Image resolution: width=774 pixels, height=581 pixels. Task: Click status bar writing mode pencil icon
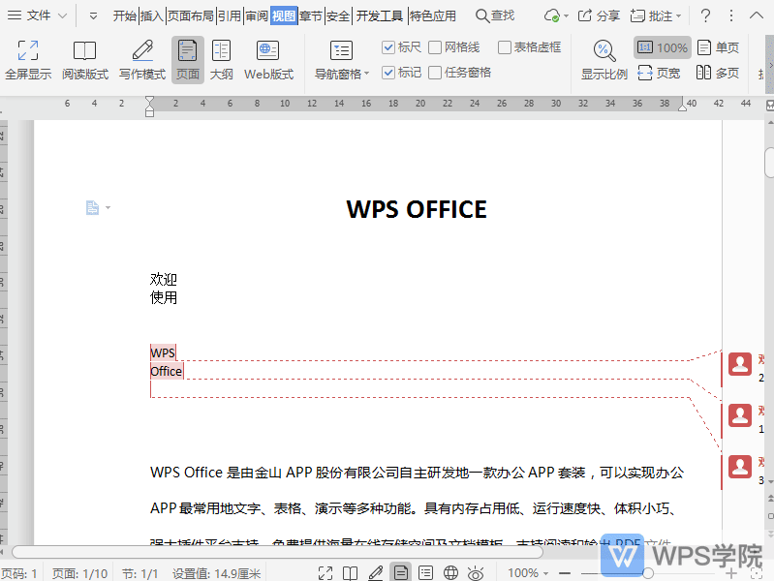(x=375, y=573)
